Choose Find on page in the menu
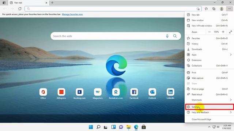Viewport: 234px width, 131px height. 209,89
